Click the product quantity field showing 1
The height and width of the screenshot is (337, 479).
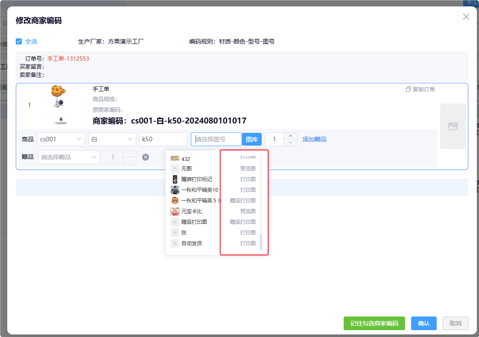pyautogui.click(x=275, y=139)
